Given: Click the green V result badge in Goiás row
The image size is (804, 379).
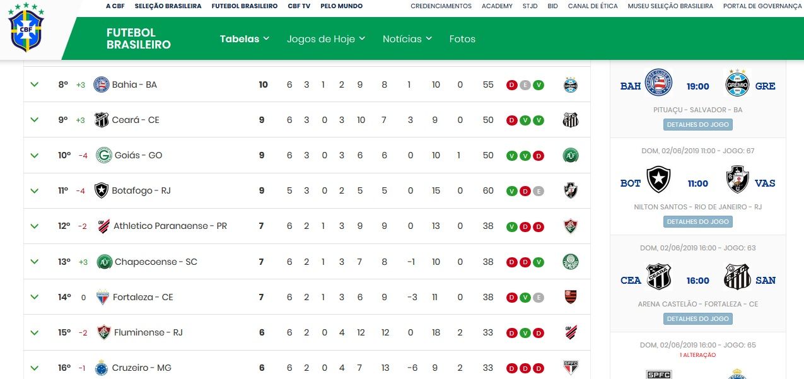Looking at the screenshot, I should tap(511, 155).
